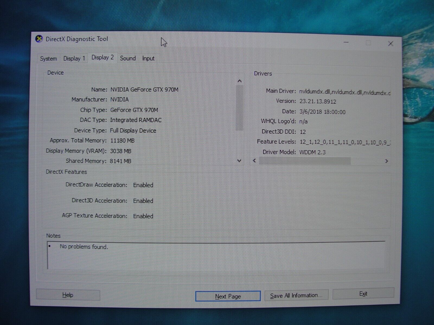Click the Feature Levels value '12_1,12_0,11_1...'

click(x=345, y=142)
